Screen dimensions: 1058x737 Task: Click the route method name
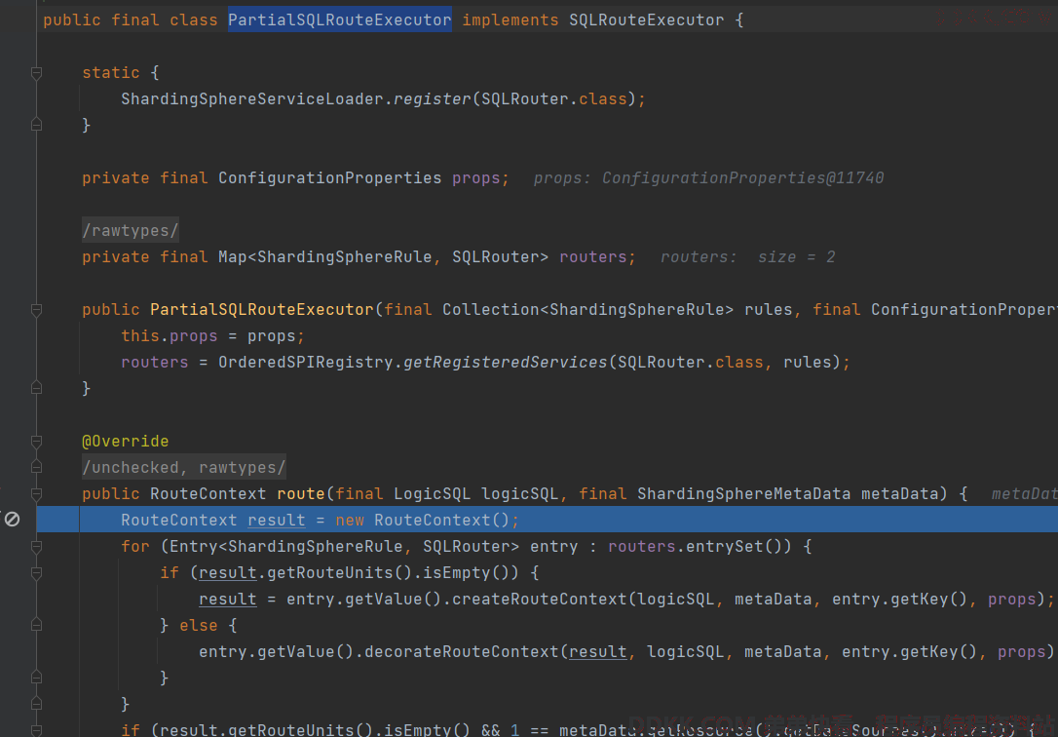pos(301,494)
